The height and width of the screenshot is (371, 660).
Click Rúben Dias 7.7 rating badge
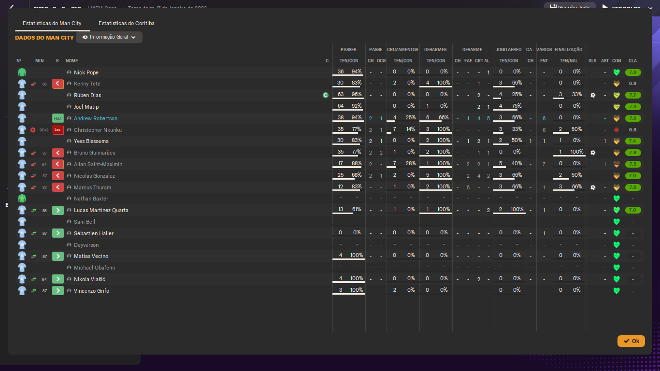coord(633,95)
